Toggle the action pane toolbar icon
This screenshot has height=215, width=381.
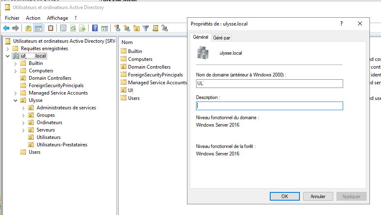tap(105, 28)
